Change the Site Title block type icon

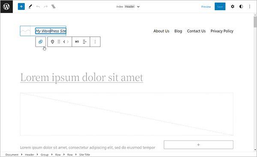pyautogui.click(x=52, y=42)
